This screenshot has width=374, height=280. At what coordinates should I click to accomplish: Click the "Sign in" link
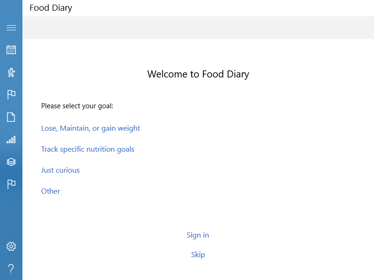click(198, 235)
